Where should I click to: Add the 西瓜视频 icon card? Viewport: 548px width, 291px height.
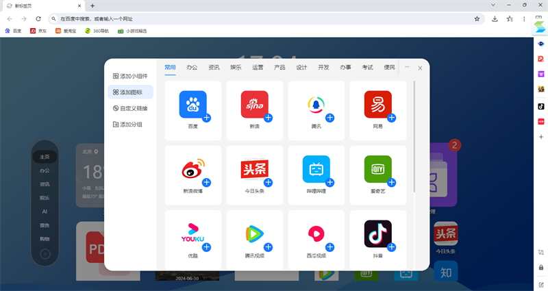[330, 247]
